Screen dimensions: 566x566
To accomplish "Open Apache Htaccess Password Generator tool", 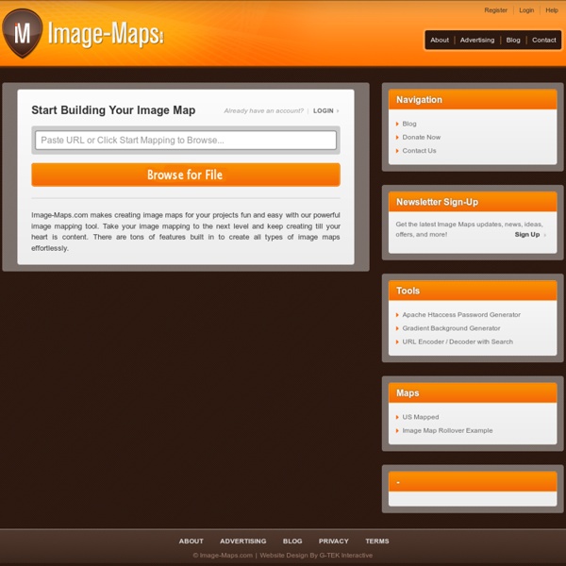I will 461,315.
